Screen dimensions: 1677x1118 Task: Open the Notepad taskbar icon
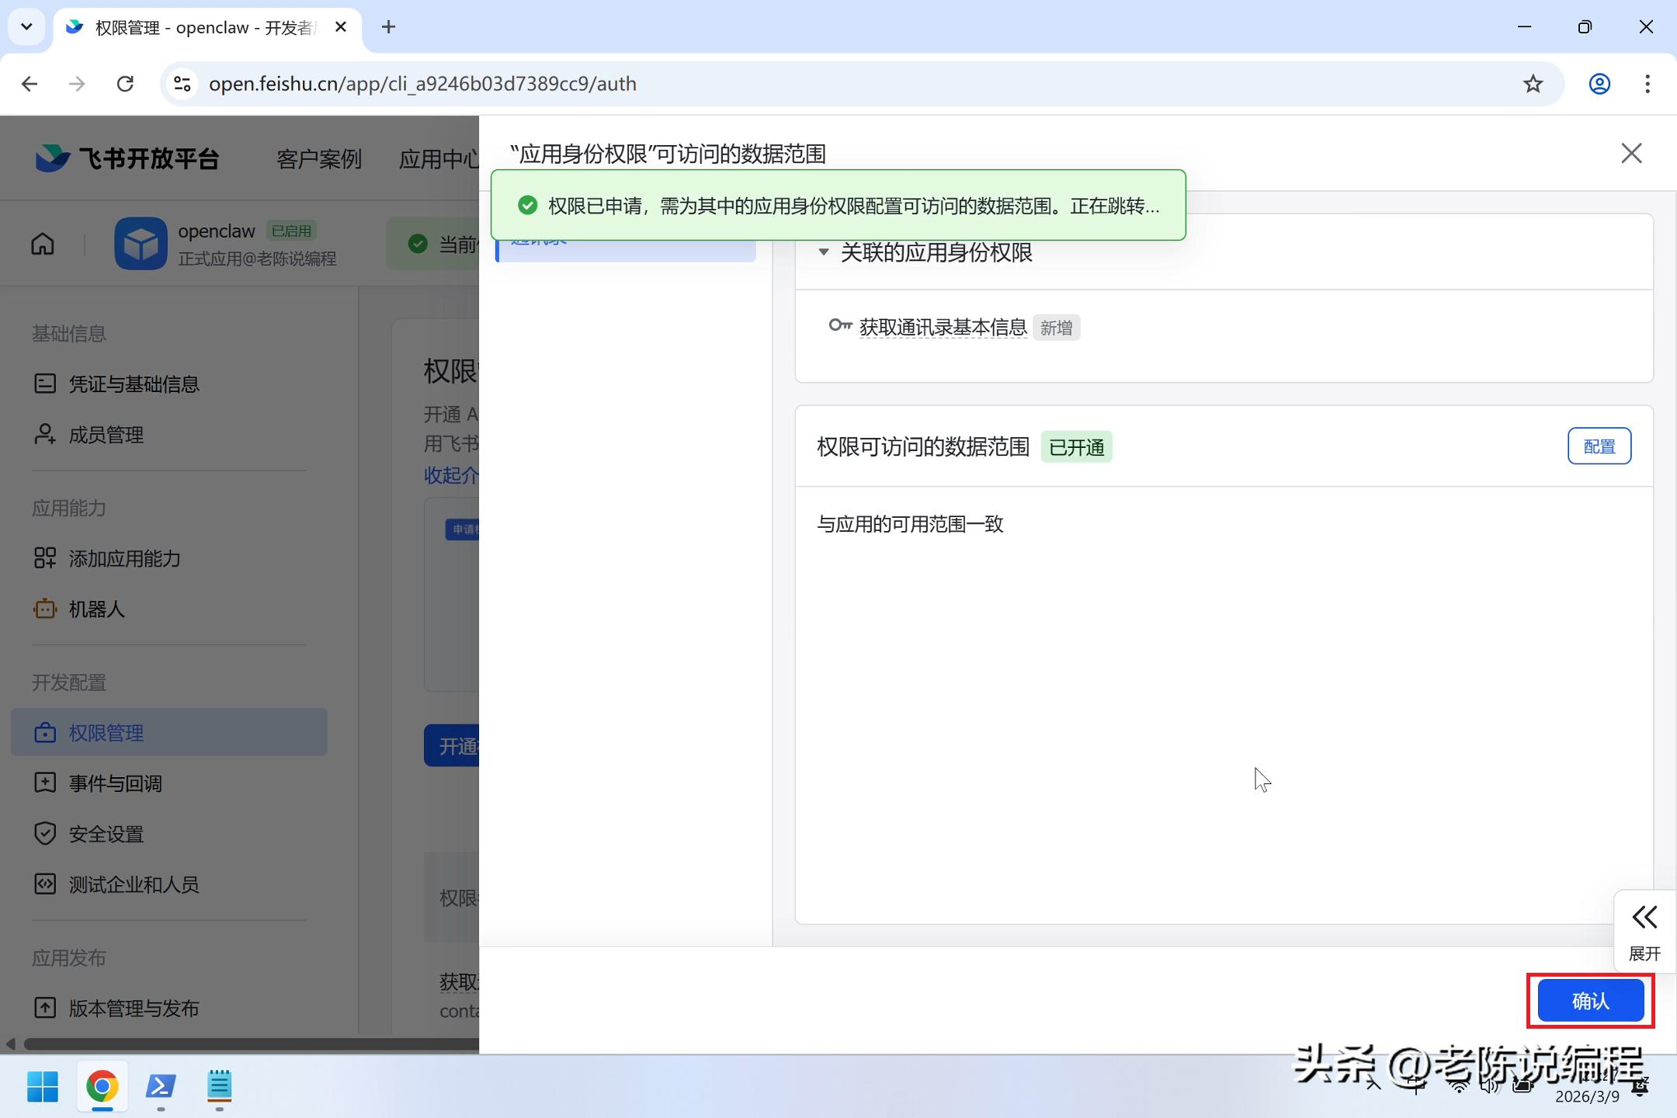click(x=220, y=1086)
